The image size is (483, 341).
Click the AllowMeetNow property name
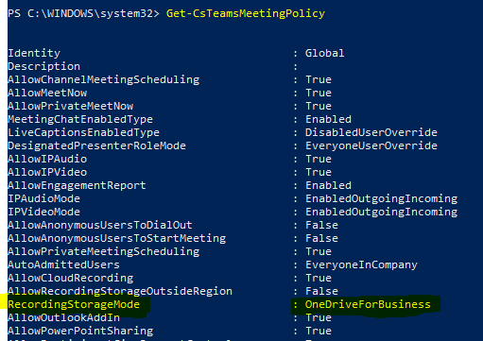click(x=47, y=93)
